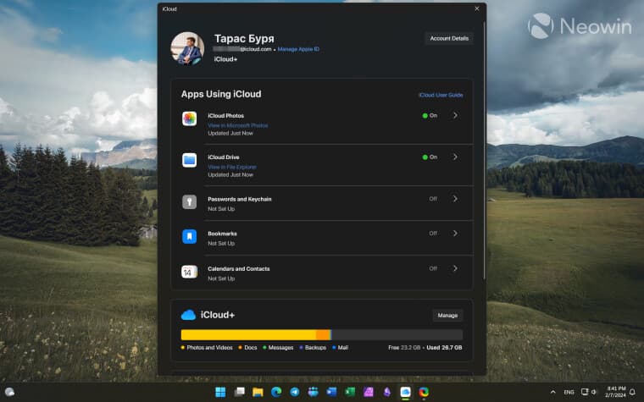
Task: Click the iCloud window vertical scrollbar
Action: (484, 150)
